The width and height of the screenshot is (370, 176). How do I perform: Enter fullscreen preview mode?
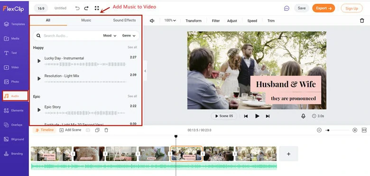pos(97,8)
